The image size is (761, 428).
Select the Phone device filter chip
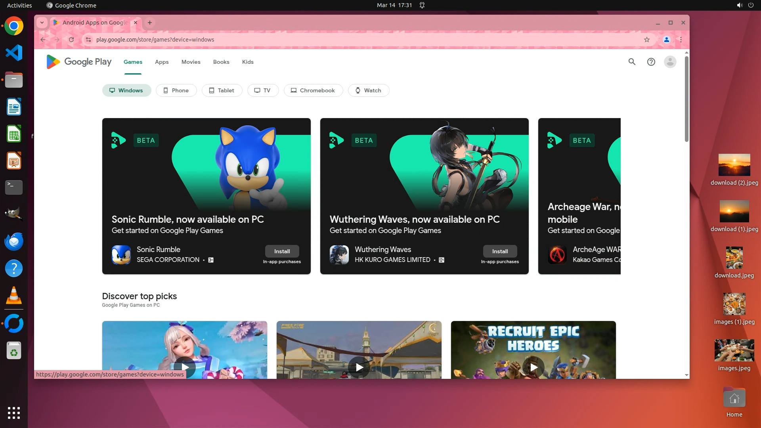click(176, 90)
